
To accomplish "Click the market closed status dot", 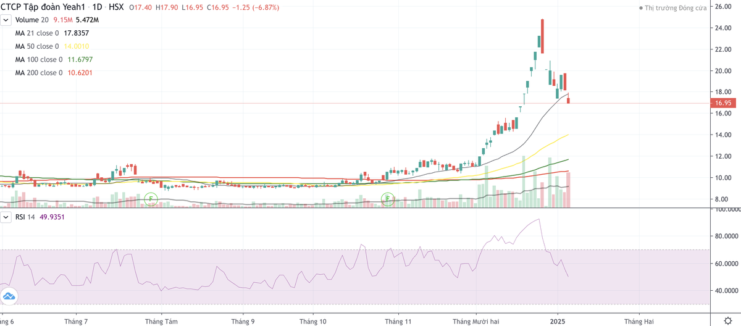I will [x=641, y=8].
